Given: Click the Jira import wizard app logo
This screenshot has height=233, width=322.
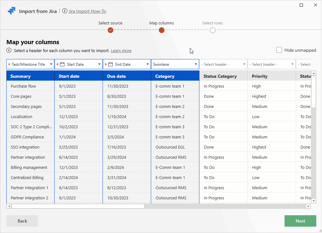Looking at the screenshot, I should coord(12,10).
